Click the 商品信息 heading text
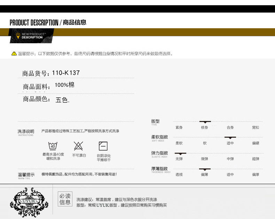The width and height of the screenshot is (275, 219). pos(74,22)
